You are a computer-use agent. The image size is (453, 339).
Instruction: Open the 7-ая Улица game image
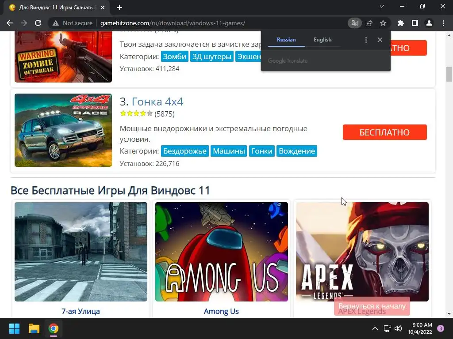click(81, 252)
